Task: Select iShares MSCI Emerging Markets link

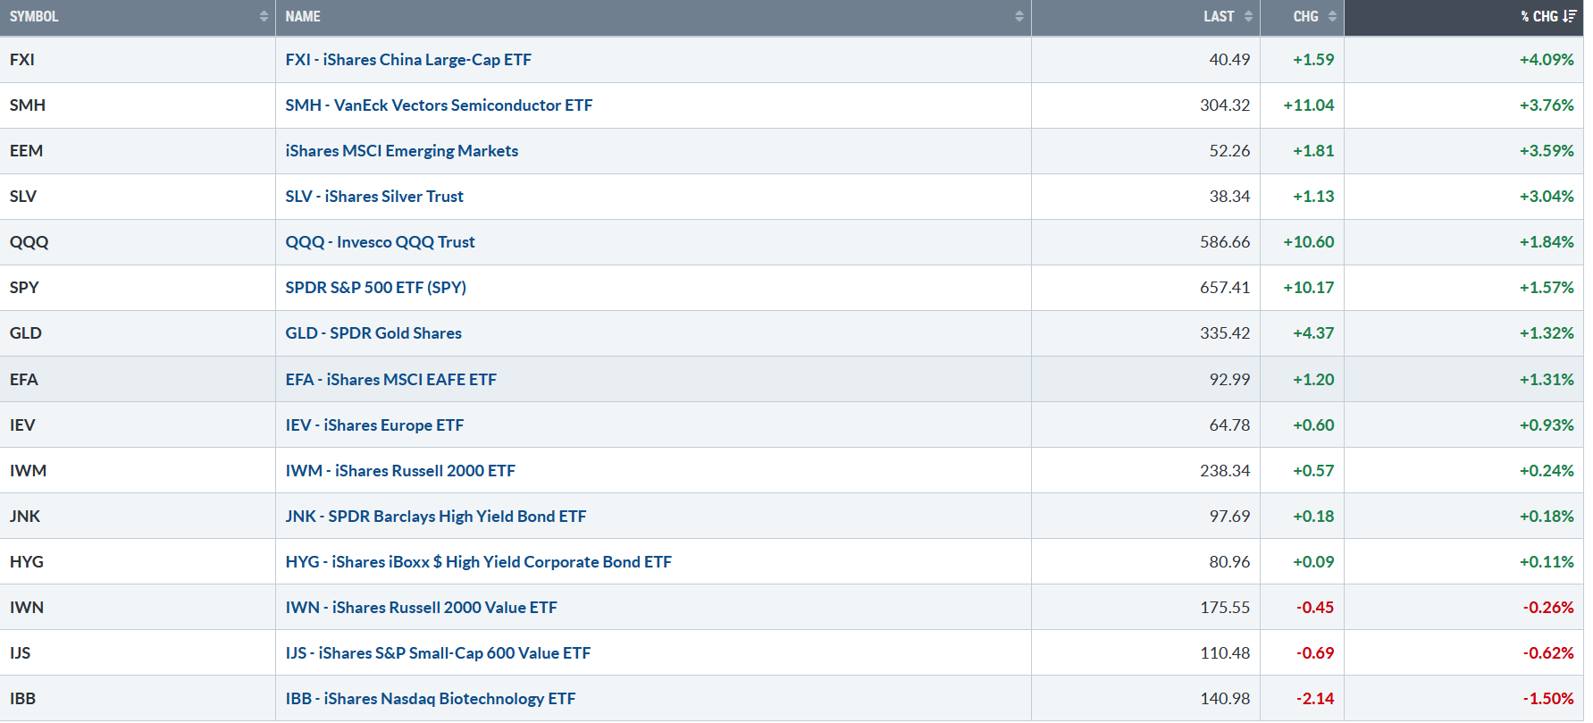Action: tap(401, 151)
